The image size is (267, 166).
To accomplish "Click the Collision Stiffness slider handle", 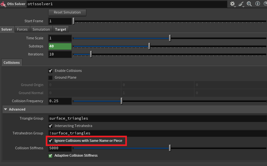I will (170, 148).
